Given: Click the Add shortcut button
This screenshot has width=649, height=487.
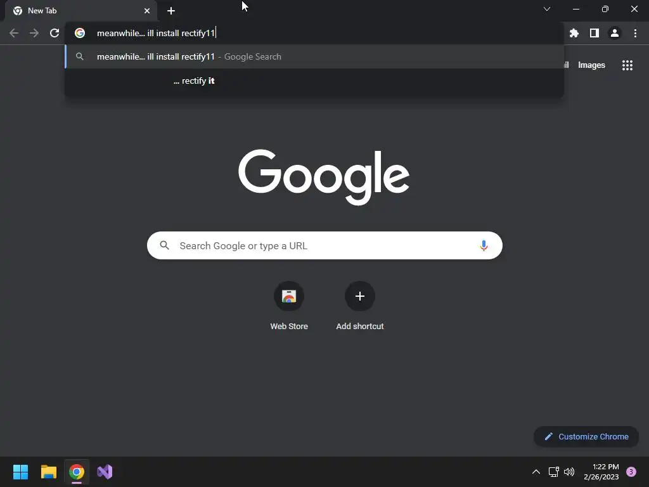Looking at the screenshot, I should [360, 306].
